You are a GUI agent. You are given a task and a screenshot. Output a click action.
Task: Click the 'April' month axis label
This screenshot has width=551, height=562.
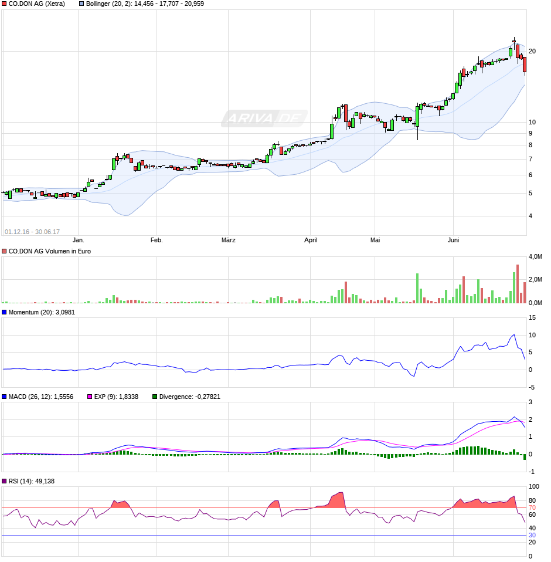311,240
